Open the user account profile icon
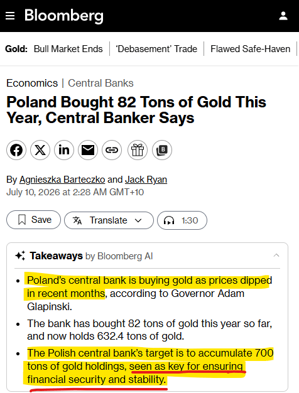 coord(283,16)
